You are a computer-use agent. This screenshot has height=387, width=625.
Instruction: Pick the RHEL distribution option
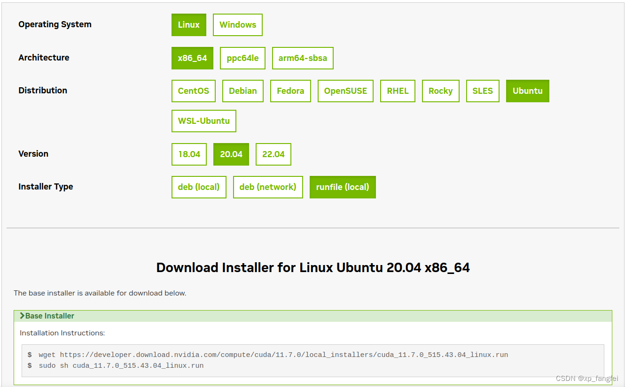tap(398, 91)
